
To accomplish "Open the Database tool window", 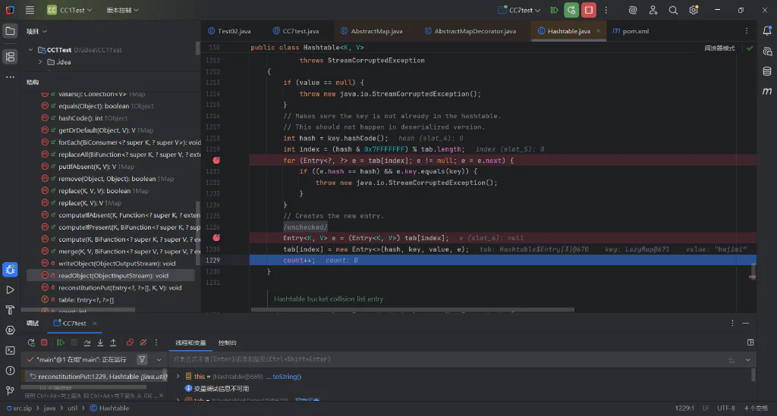I will tap(767, 71).
